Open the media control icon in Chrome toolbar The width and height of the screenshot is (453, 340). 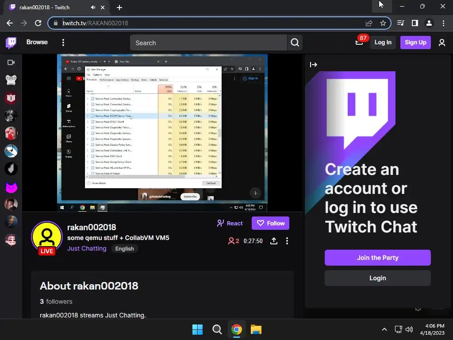coord(400,23)
